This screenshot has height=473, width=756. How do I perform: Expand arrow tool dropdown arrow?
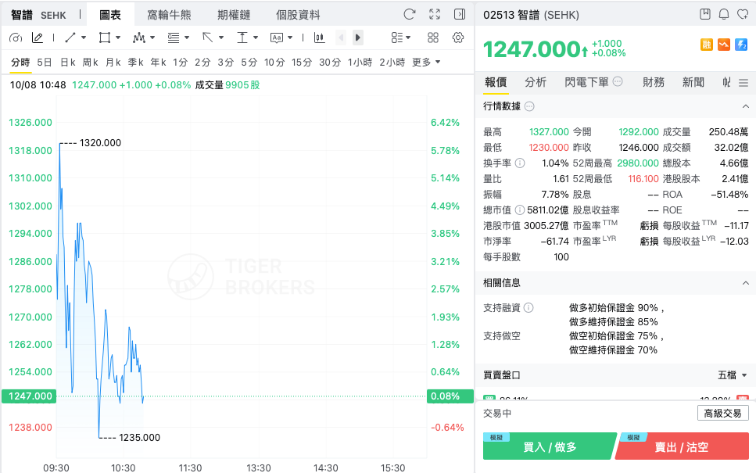pyautogui.click(x=221, y=38)
